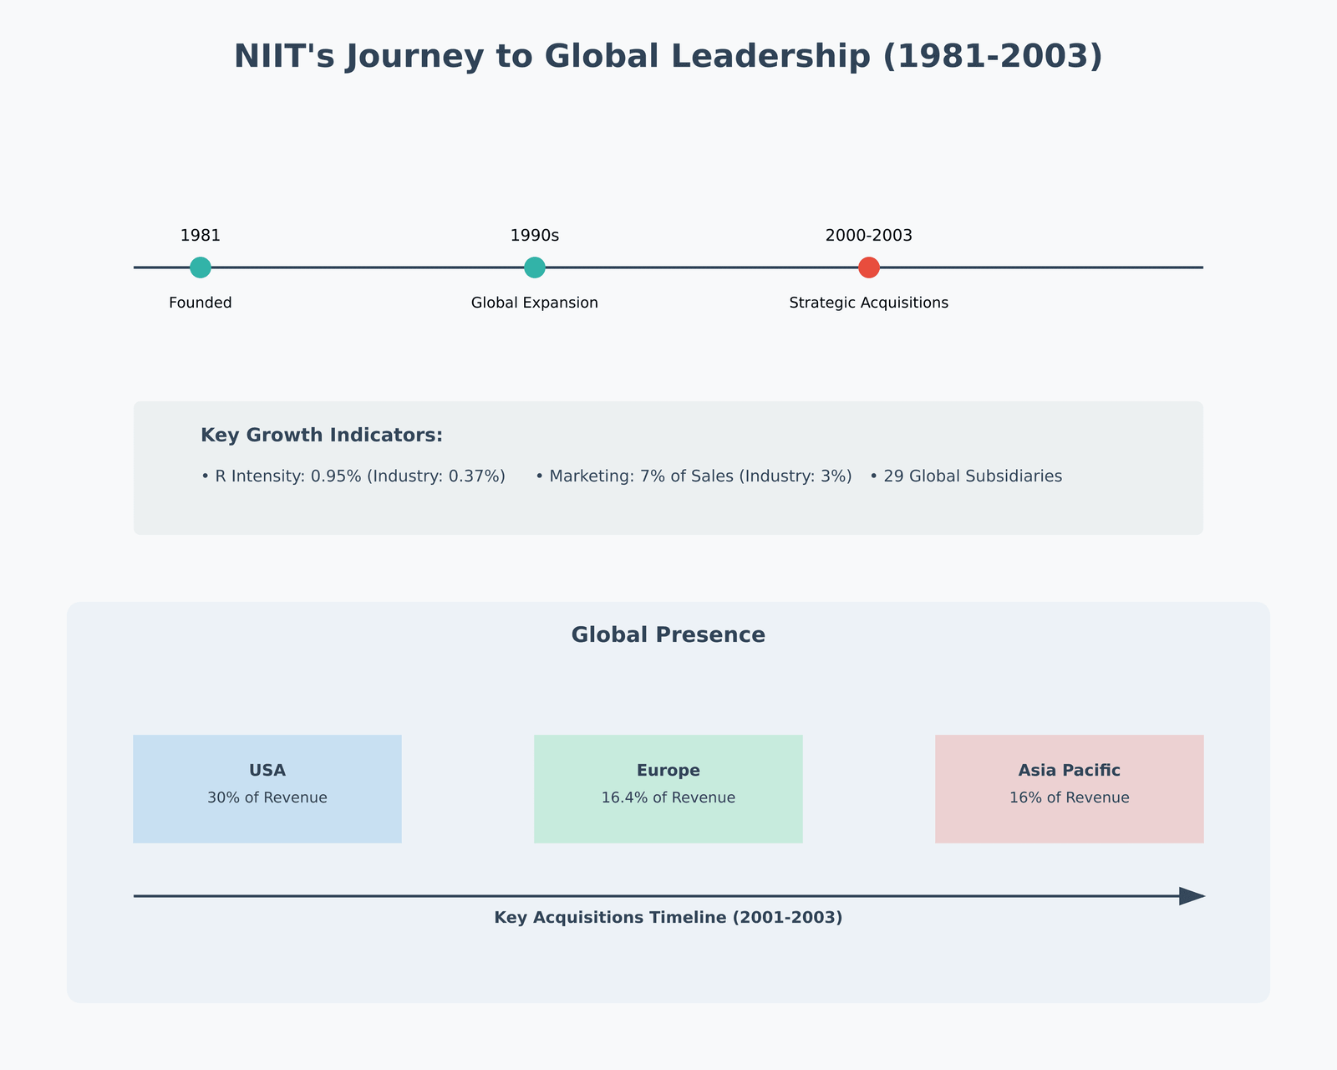1337x1070 pixels.
Task: Click the 'Global Presence' heading
Action: [668, 635]
